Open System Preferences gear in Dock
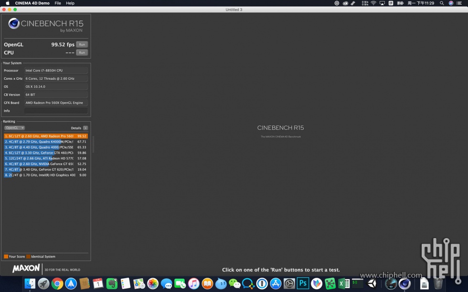This screenshot has height=292, width=468. click(289, 283)
